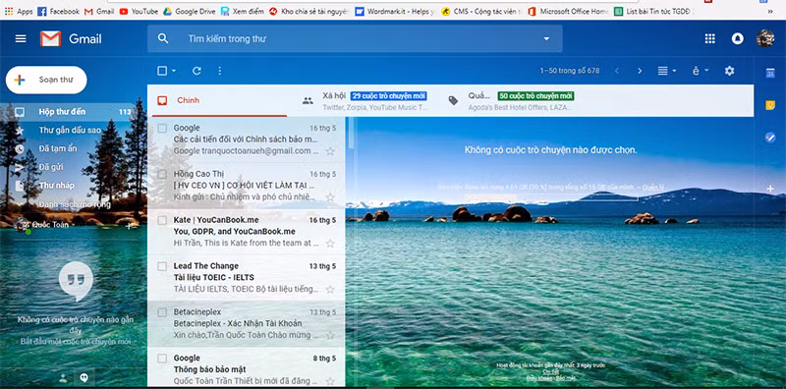Click the search magnifier icon
786x389 pixels.
pyautogui.click(x=163, y=38)
